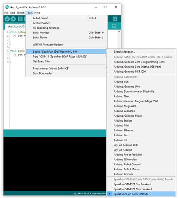Click editor scrollbar up arrow
This screenshot has width=178, height=198.
coord(119,32)
